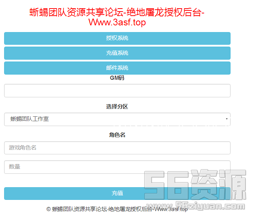Click the dropdown arrow in the 分区 selector
257x220 pixels.
click(226, 119)
